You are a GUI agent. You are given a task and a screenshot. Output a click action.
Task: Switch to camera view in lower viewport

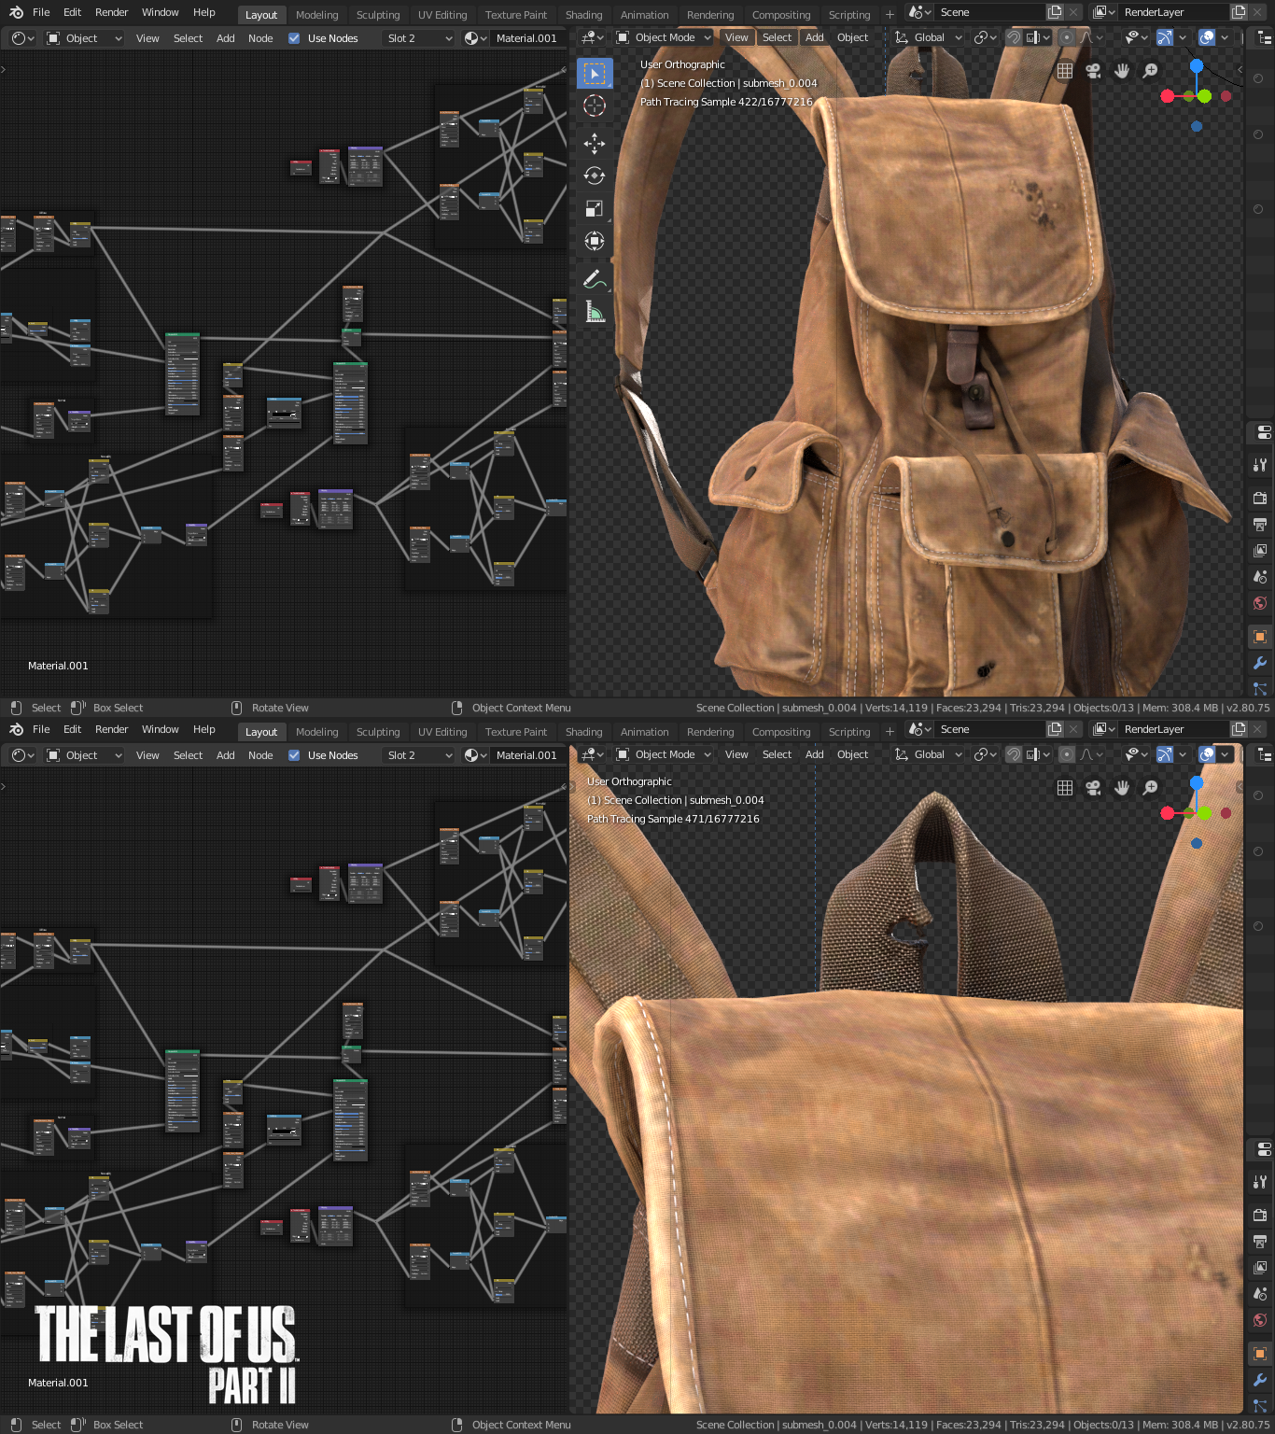[1093, 788]
